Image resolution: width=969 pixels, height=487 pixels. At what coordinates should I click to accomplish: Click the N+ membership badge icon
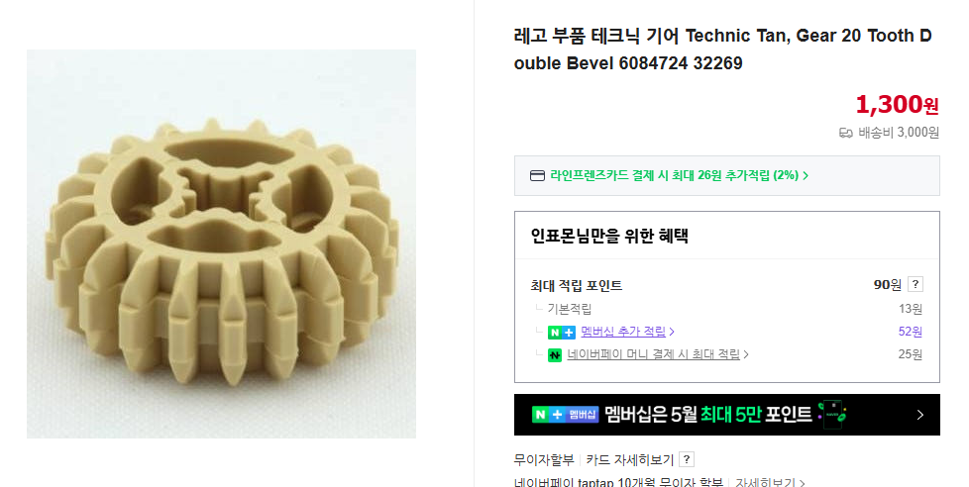561,332
